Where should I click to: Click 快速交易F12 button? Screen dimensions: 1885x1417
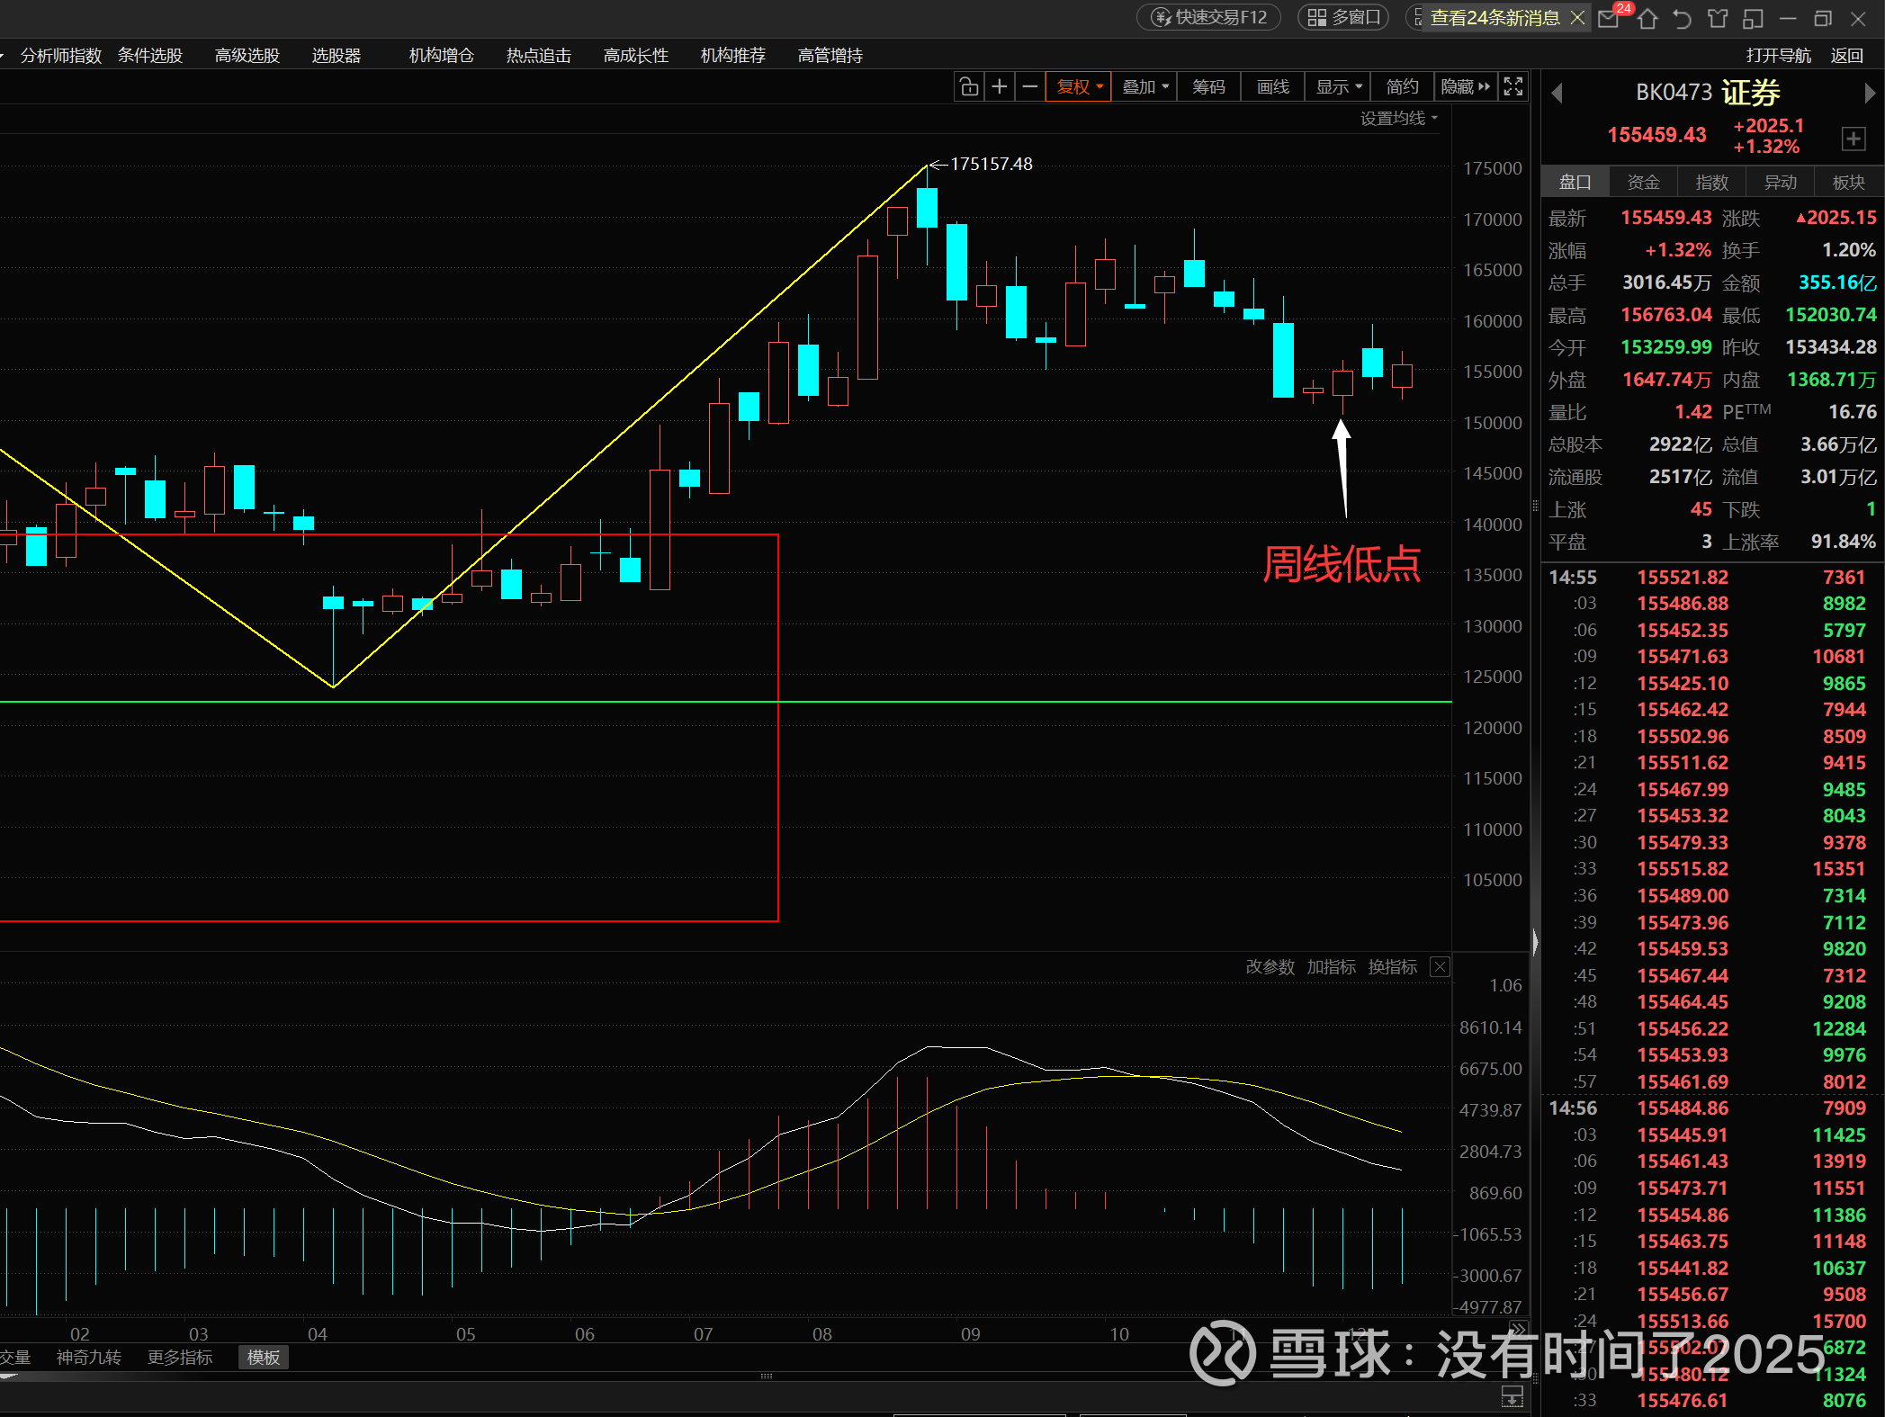(x=1209, y=17)
